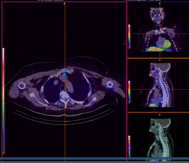This screenshot has height=163, width=189.
Task: Click the 'H' orientation marker atop coronal view
Action: coord(159,4)
